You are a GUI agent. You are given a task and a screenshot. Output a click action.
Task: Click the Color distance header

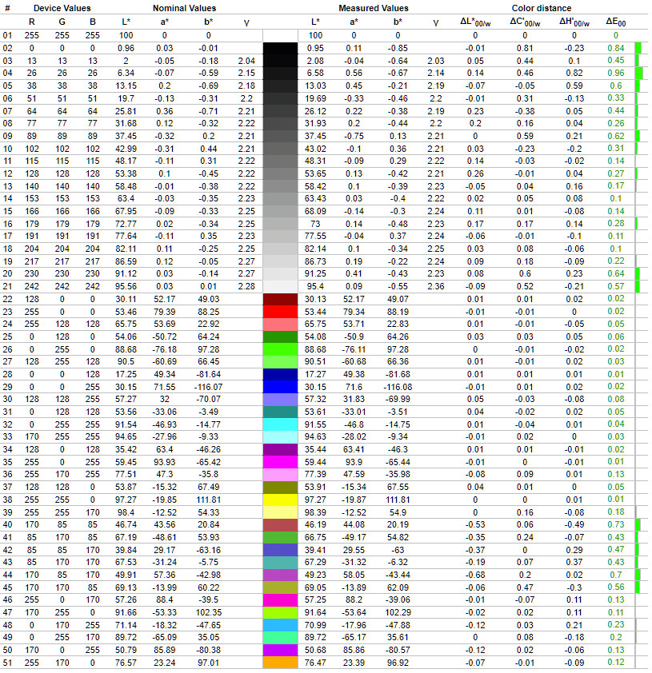(541, 8)
